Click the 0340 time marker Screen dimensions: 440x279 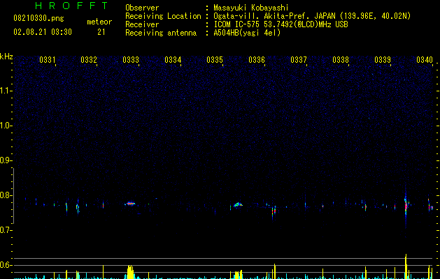[x=425, y=60]
